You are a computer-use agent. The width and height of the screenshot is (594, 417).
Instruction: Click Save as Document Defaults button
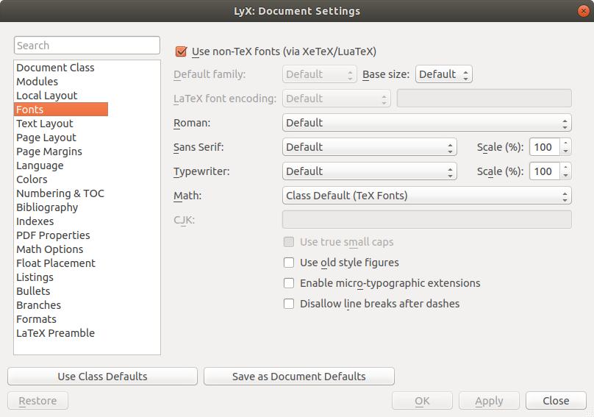click(x=298, y=377)
